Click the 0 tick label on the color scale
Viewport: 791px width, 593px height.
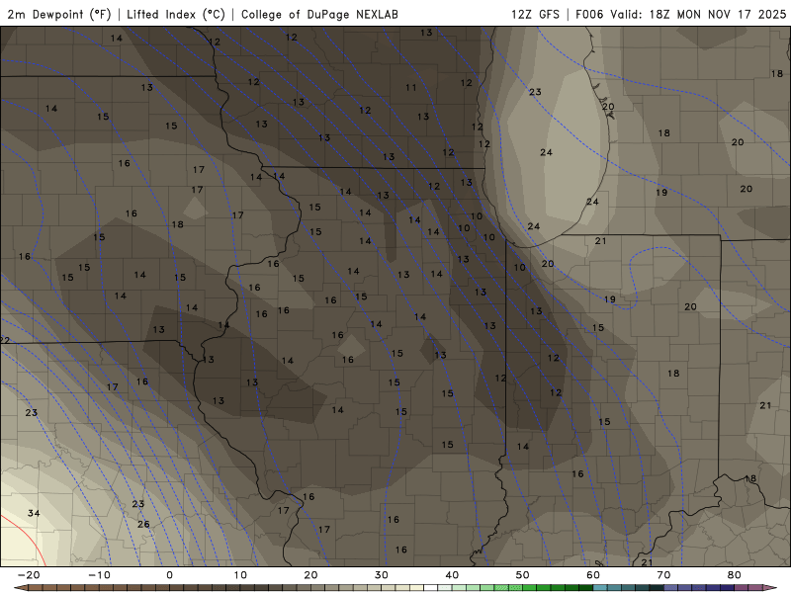pyautogui.click(x=169, y=575)
